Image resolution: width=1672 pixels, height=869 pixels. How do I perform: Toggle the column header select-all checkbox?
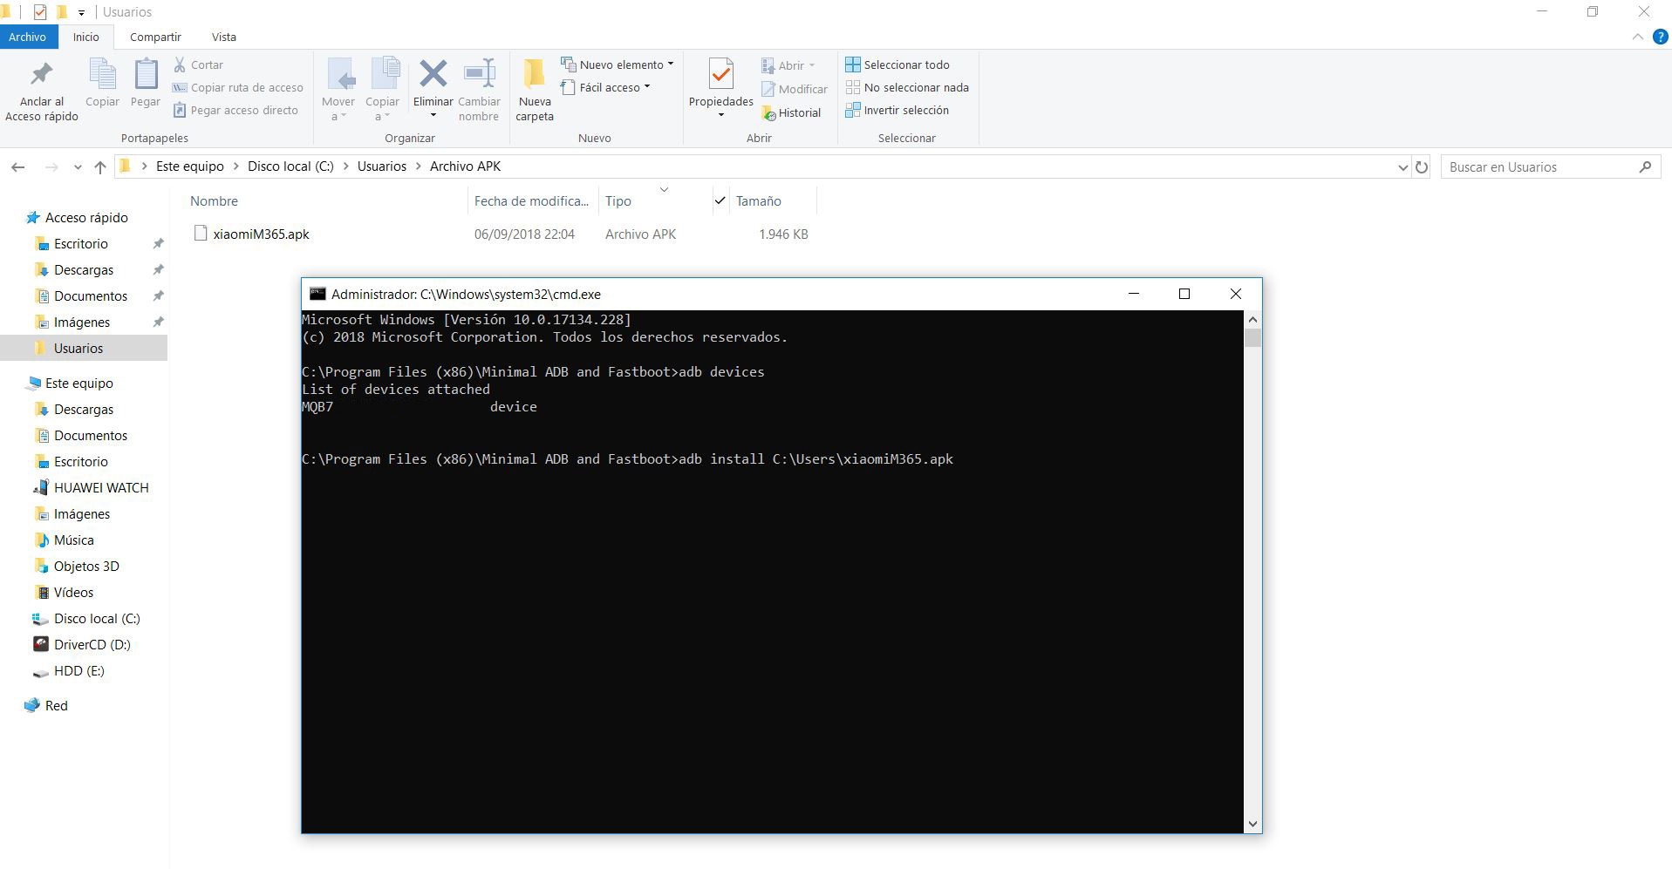(x=720, y=200)
